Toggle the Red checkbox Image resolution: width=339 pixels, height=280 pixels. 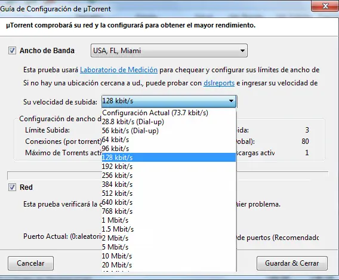pyautogui.click(x=12, y=187)
